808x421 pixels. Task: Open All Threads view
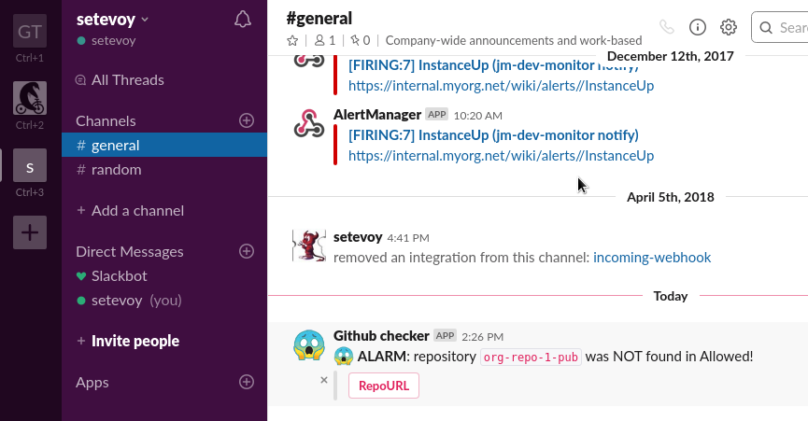click(120, 80)
